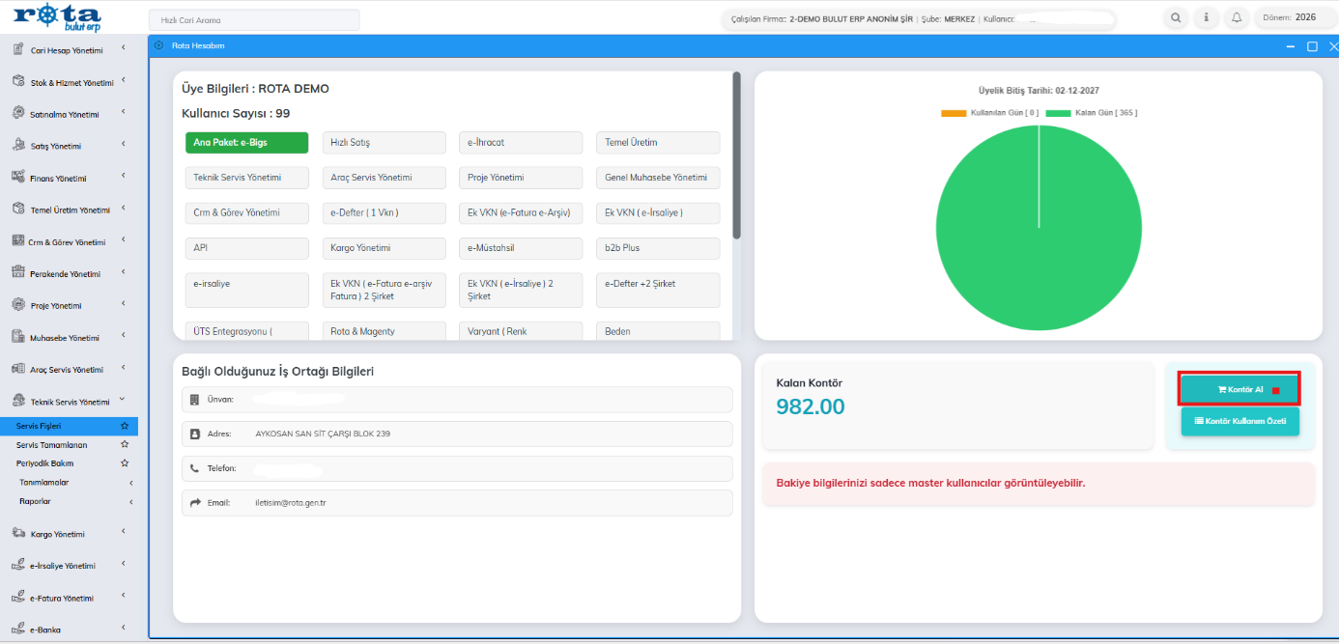
Task: Open the notifications bell
Action: tap(1236, 17)
